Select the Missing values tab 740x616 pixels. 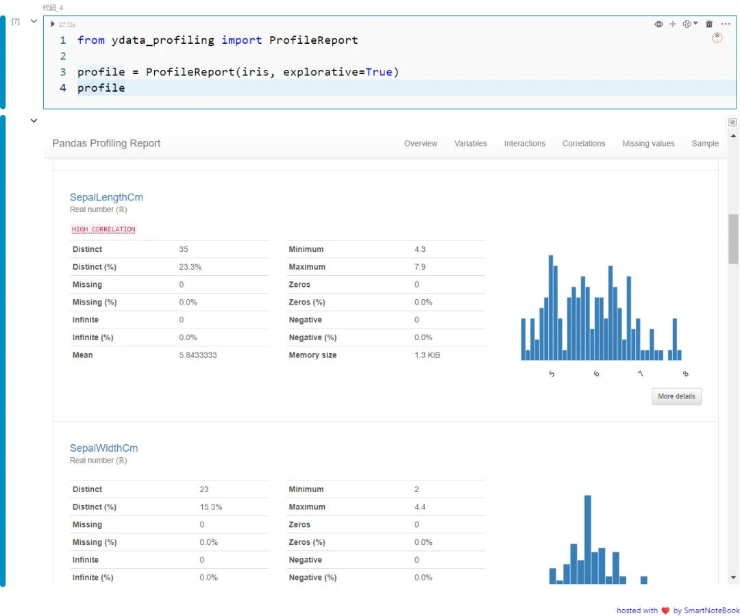click(648, 143)
